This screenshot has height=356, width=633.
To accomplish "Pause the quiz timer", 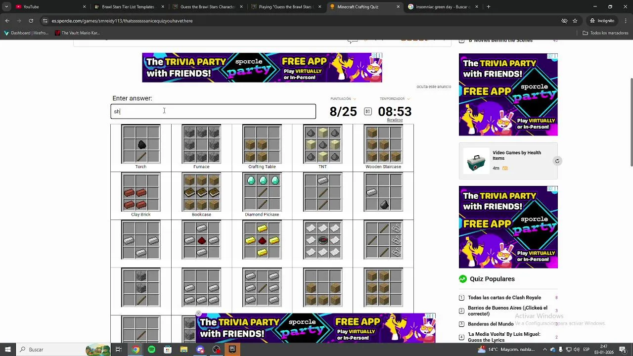I will point(367,111).
